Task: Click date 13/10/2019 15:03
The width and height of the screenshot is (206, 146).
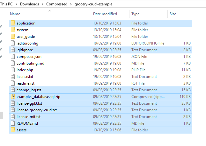Action: 107,23
